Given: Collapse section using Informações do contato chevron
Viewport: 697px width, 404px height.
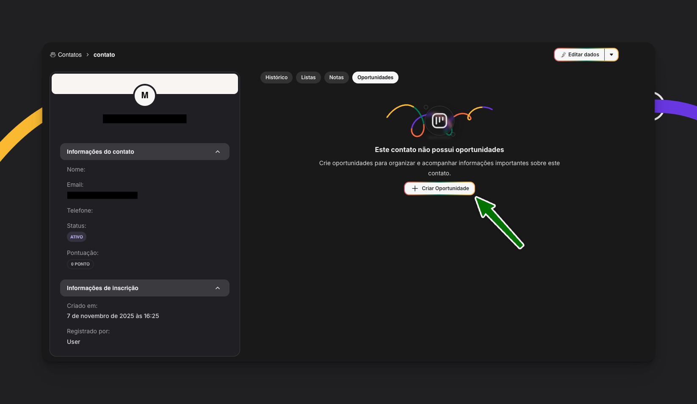Looking at the screenshot, I should pyautogui.click(x=218, y=152).
